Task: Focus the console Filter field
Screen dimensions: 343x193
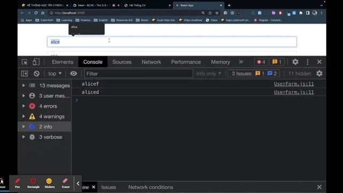Action: pos(138,73)
